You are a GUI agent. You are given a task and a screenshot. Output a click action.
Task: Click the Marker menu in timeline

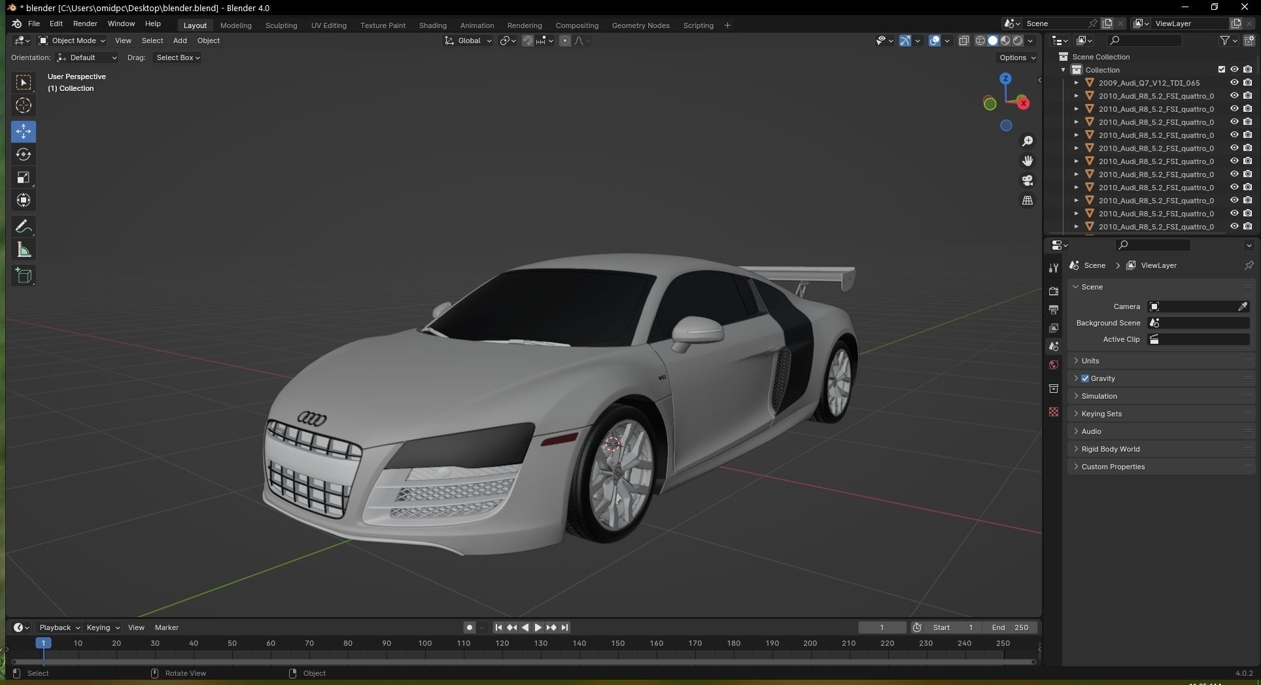167,627
